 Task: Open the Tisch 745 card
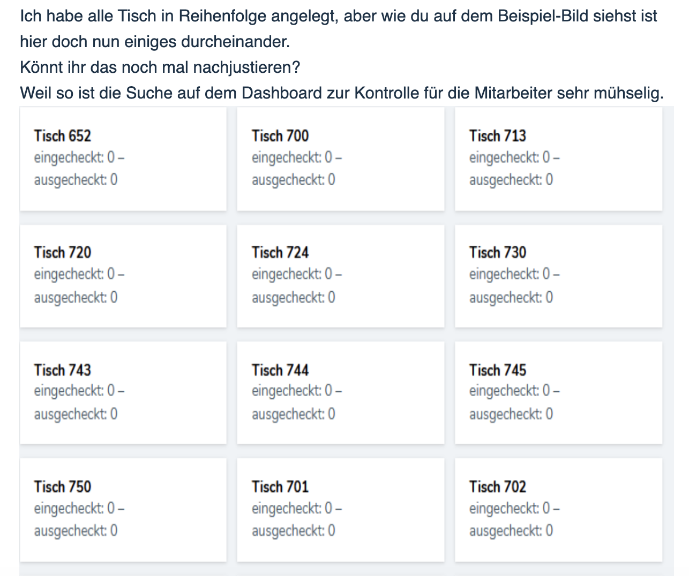pyautogui.click(x=559, y=392)
